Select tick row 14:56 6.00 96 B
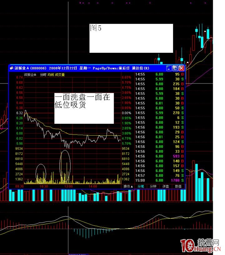225x255 pixels. [x=159, y=147]
